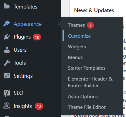The width and height of the screenshot is (126, 117).
Task: Choose Customize in the submenu
Action: 79,36
